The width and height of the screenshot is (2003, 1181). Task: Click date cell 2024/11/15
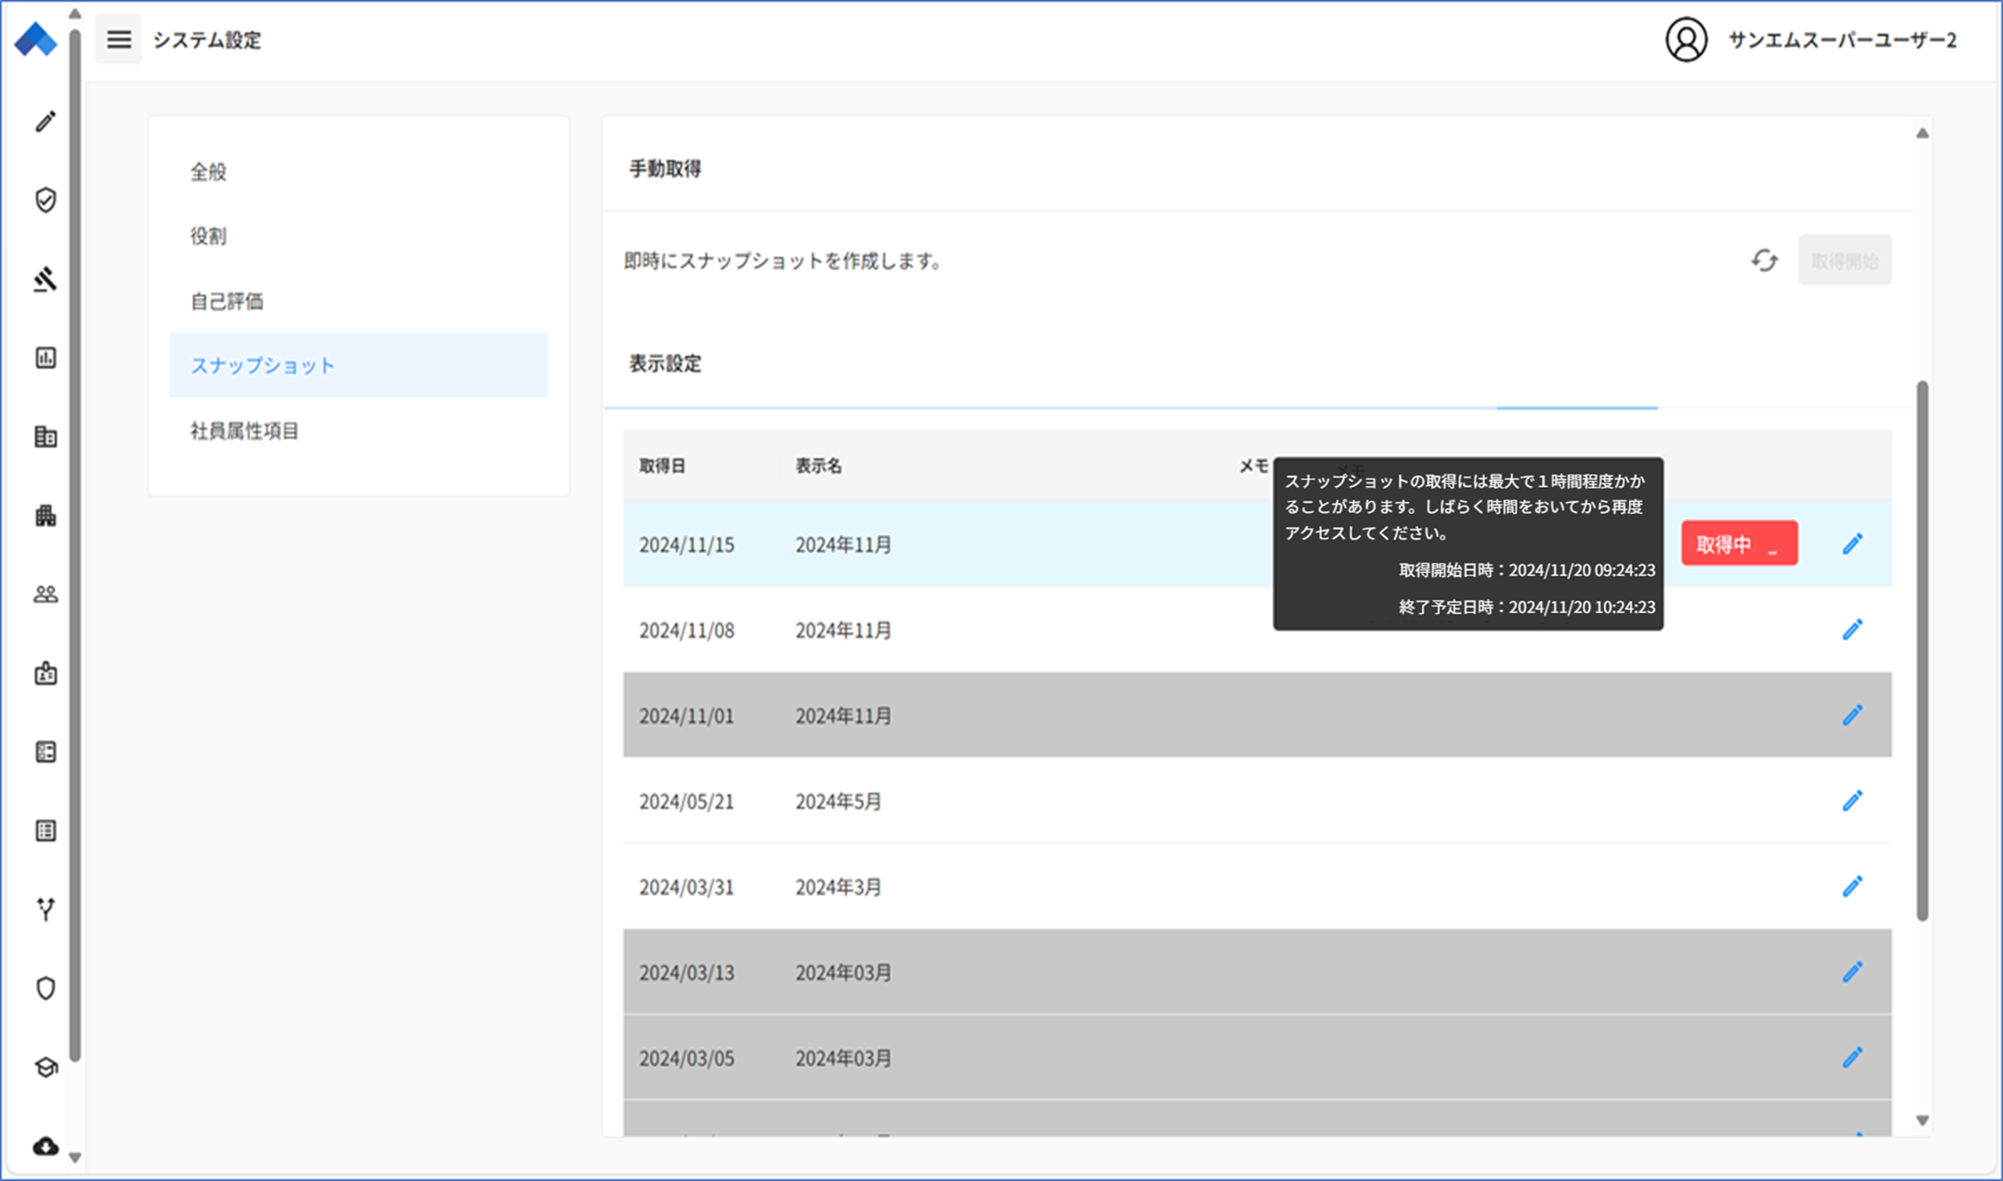pos(686,544)
